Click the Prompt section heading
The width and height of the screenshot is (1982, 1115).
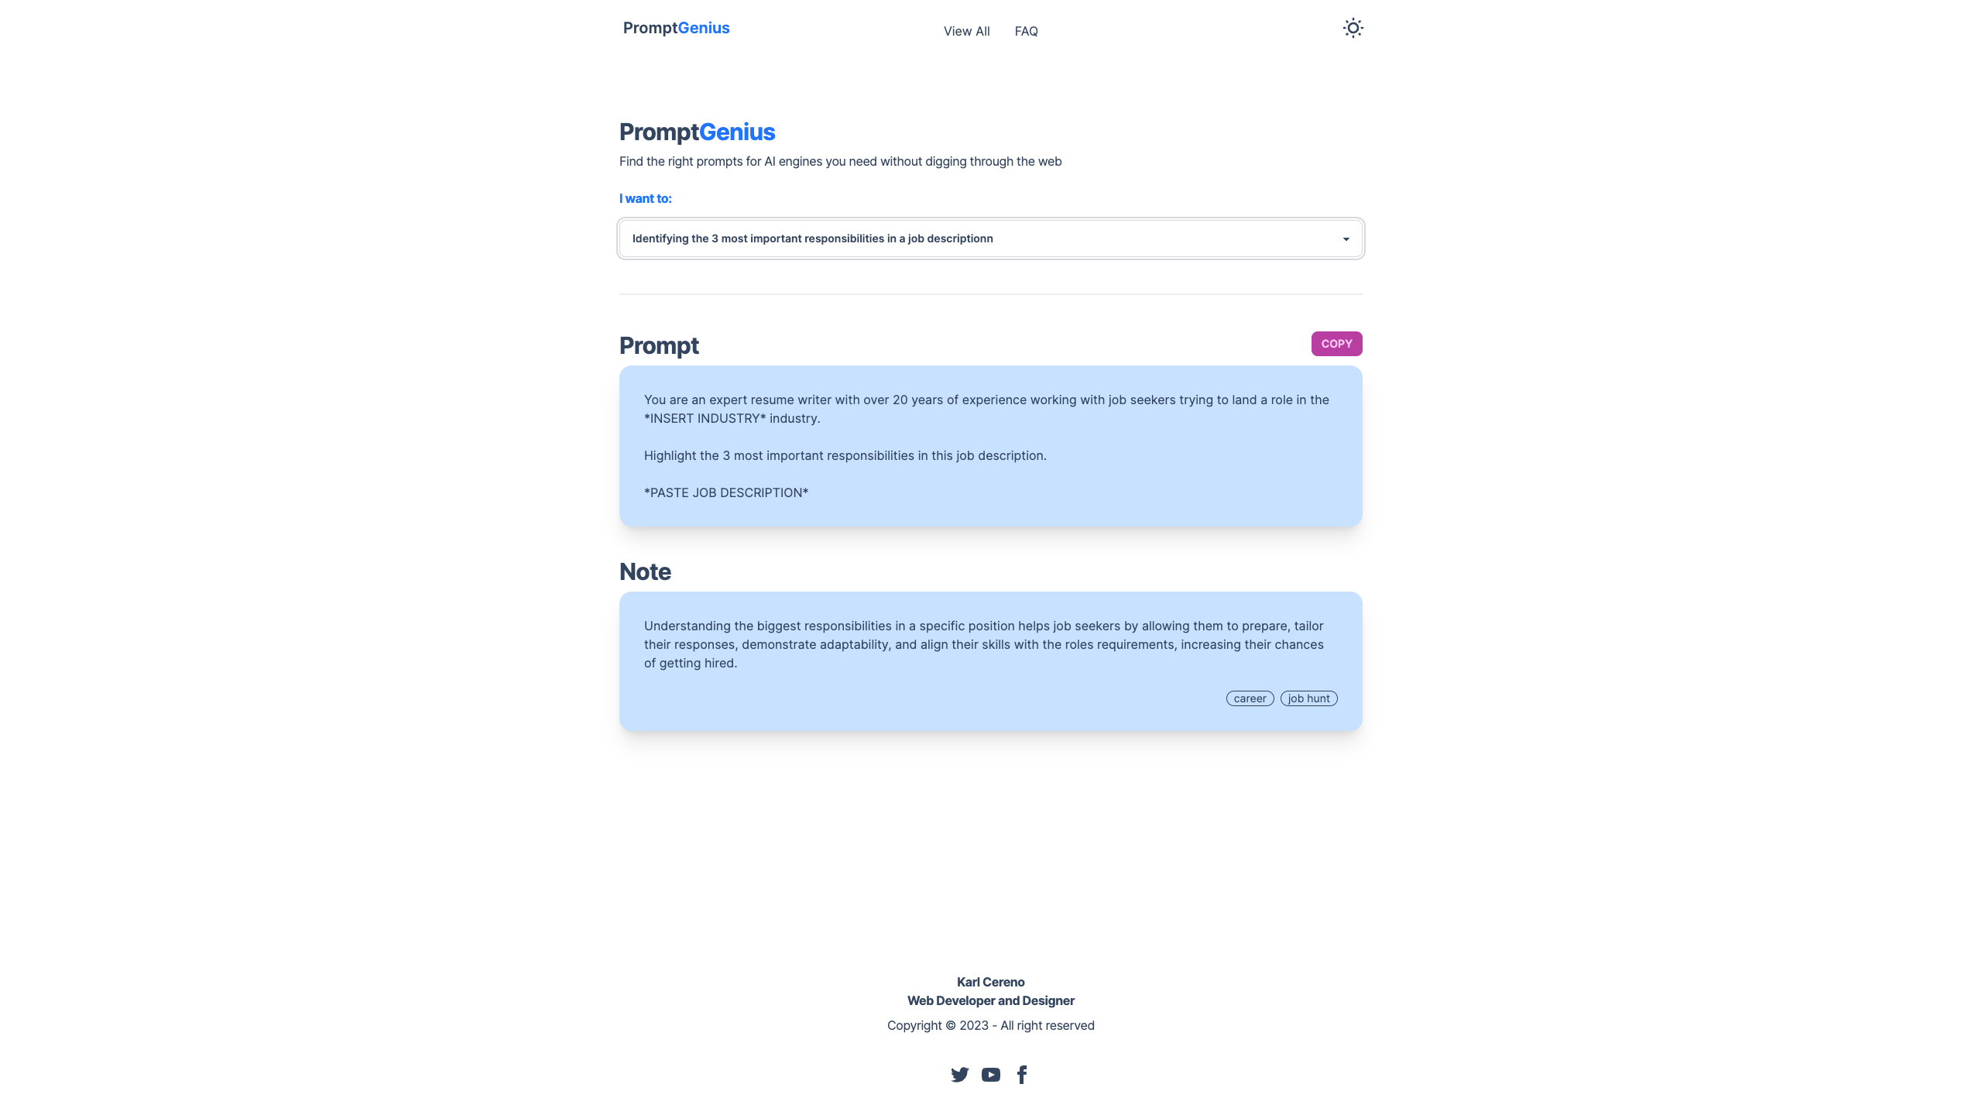pyautogui.click(x=659, y=346)
